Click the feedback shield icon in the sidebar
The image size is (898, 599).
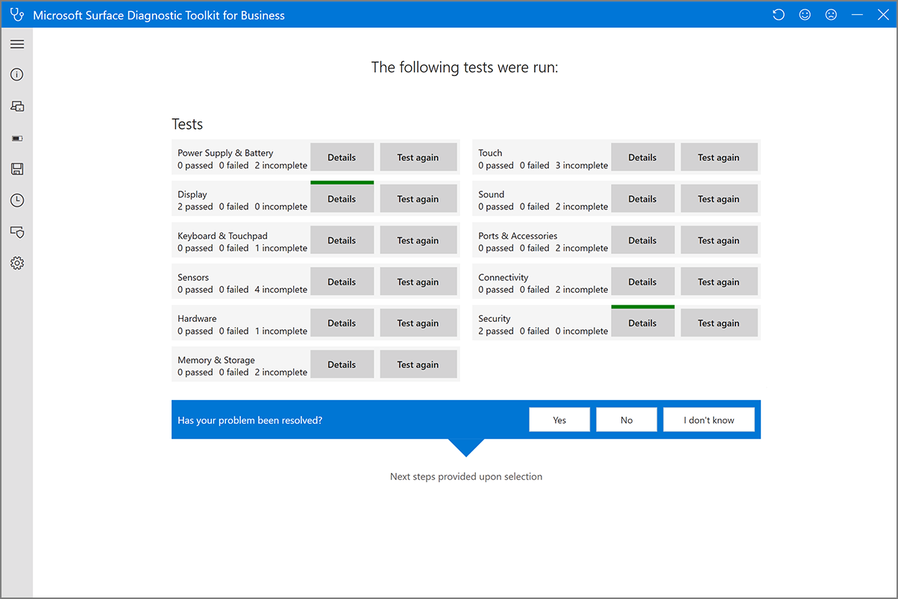(16, 232)
